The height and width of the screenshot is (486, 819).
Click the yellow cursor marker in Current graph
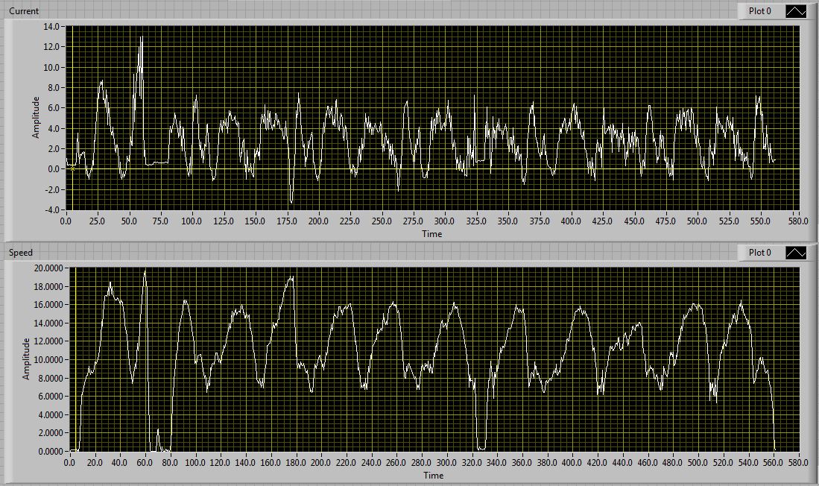point(72,168)
